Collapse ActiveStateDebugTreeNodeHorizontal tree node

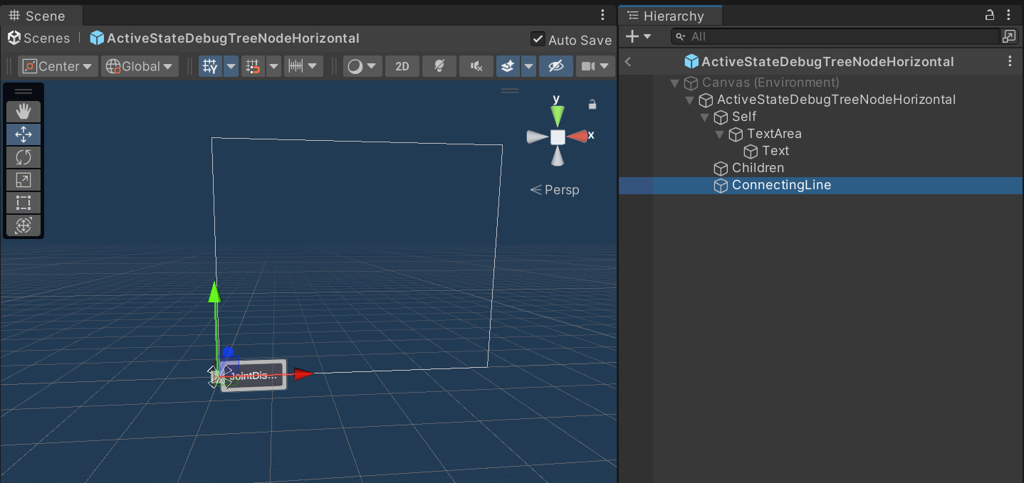[x=689, y=100]
